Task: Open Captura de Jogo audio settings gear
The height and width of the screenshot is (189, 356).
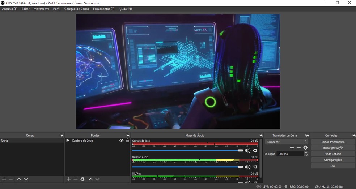Action: coord(255,150)
